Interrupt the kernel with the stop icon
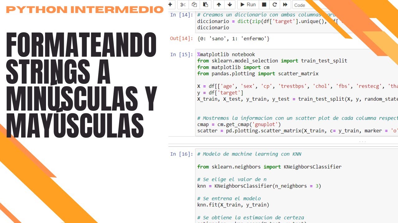The height and width of the screenshot is (223, 398). click(x=264, y=5)
